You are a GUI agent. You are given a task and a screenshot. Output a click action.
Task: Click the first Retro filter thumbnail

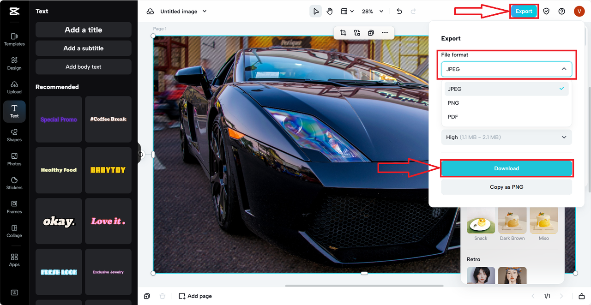pos(481,275)
